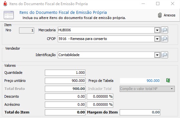
Task: Click the Margem do Item field
Action: pos(140,112)
